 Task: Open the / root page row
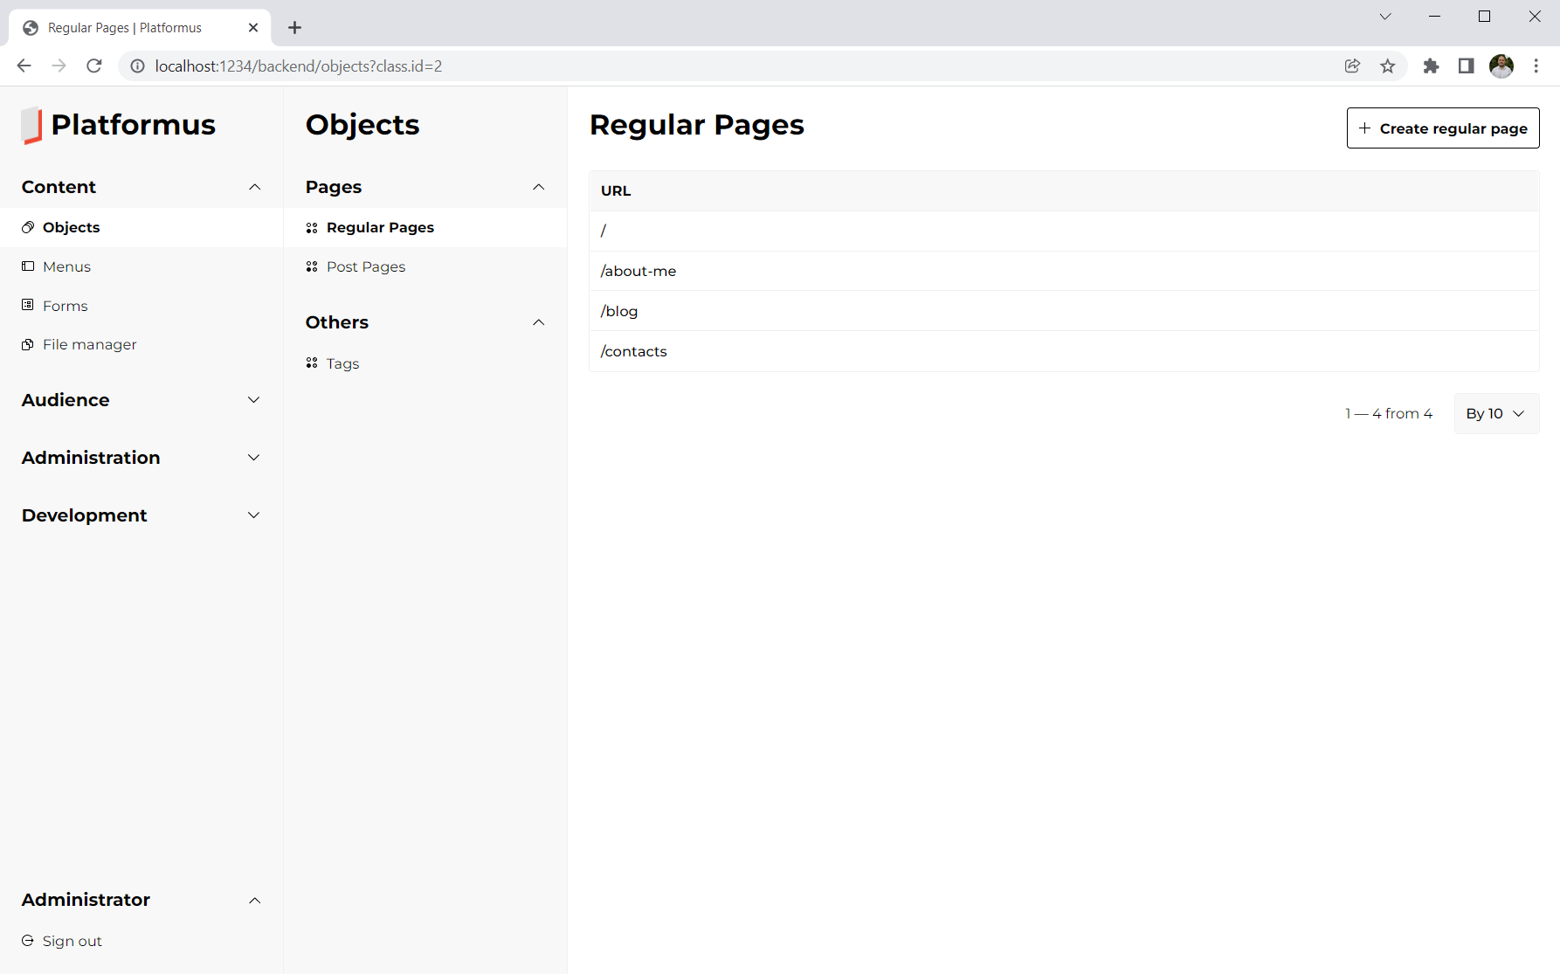[x=1064, y=231]
